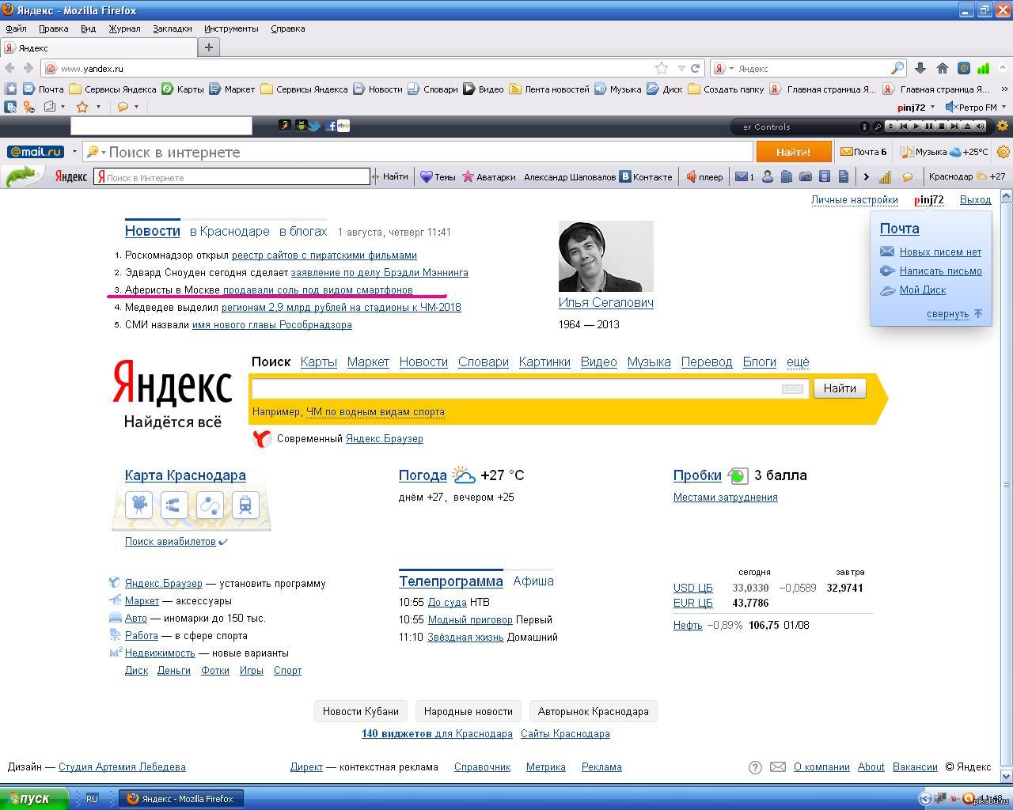
Task: Click RU language indicator in taskbar
Action: click(x=92, y=799)
